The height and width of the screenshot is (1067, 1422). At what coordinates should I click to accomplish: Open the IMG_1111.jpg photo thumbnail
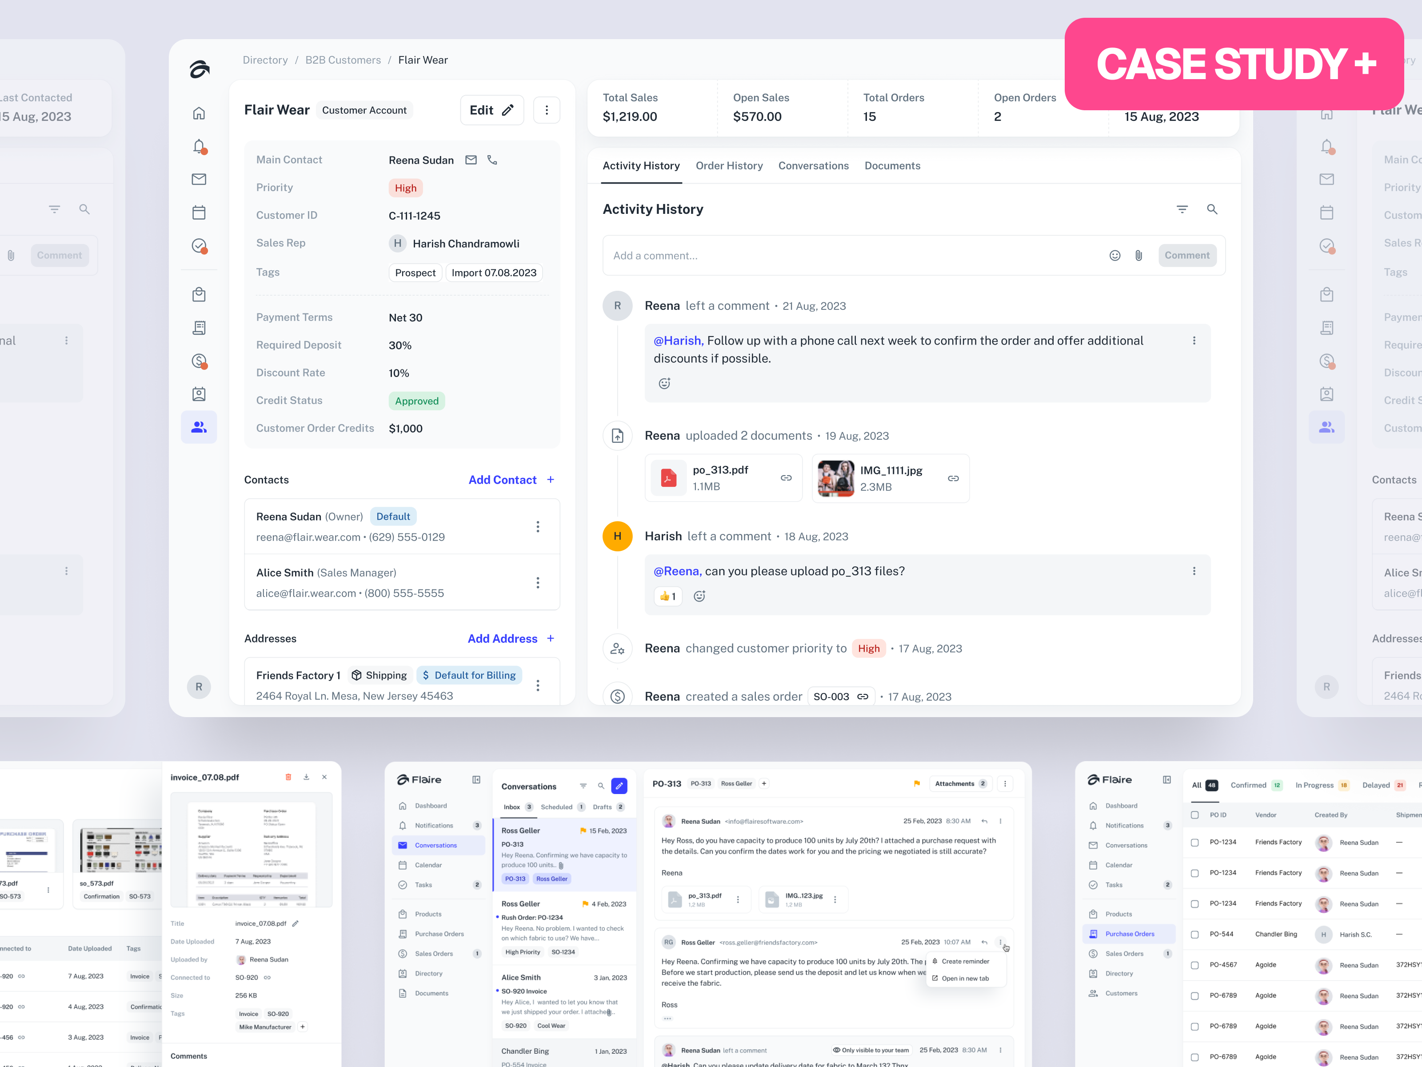(x=836, y=478)
